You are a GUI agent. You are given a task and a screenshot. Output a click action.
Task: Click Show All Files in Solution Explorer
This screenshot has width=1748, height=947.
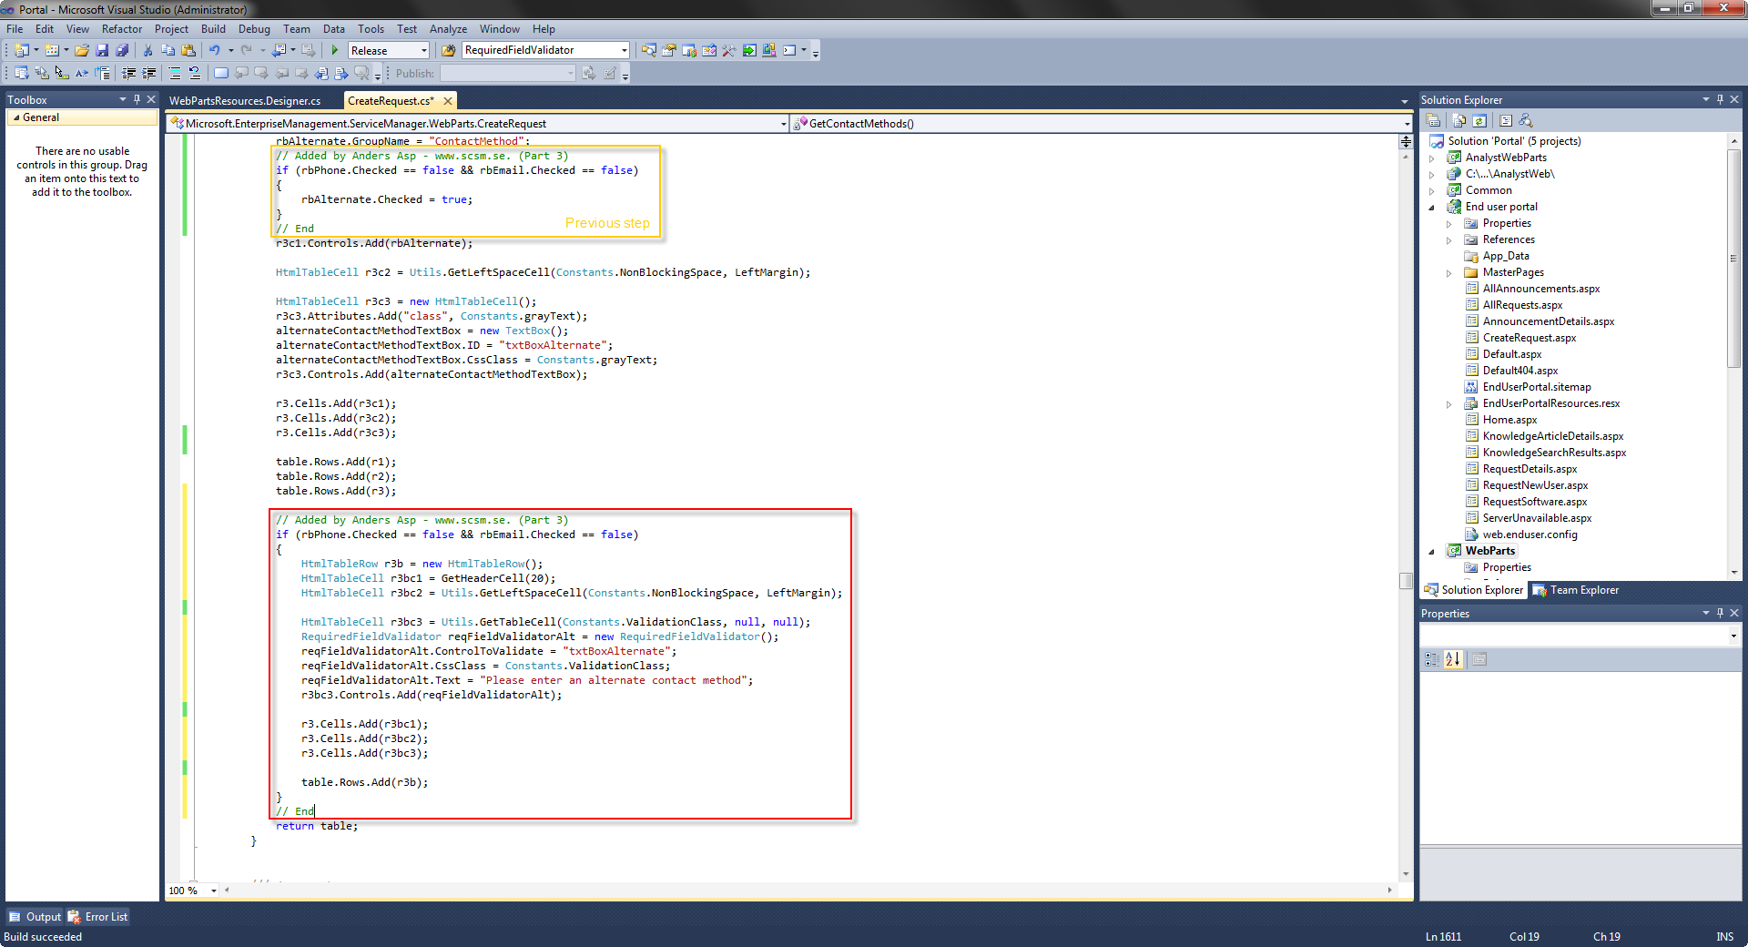point(1459,120)
